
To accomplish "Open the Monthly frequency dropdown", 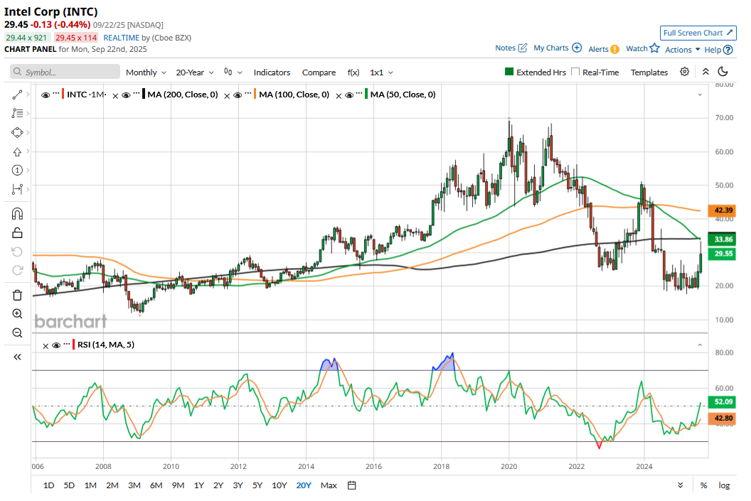I will (146, 72).
